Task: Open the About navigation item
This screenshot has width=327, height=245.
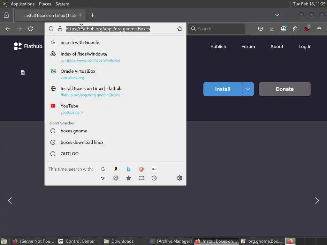Action: pos(277,47)
